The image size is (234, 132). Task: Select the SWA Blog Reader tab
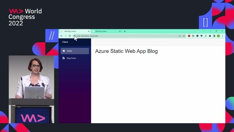(x=75, y=31)
